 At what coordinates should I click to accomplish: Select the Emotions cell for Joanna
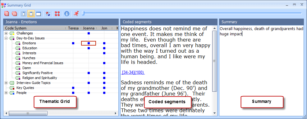coord(89,43)
